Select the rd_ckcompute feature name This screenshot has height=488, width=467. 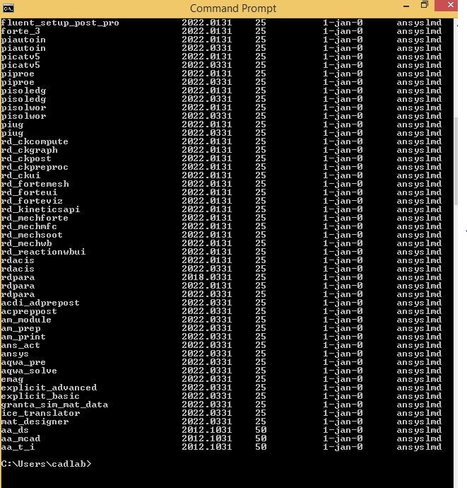pyautogui.click(x=35, y=141)
